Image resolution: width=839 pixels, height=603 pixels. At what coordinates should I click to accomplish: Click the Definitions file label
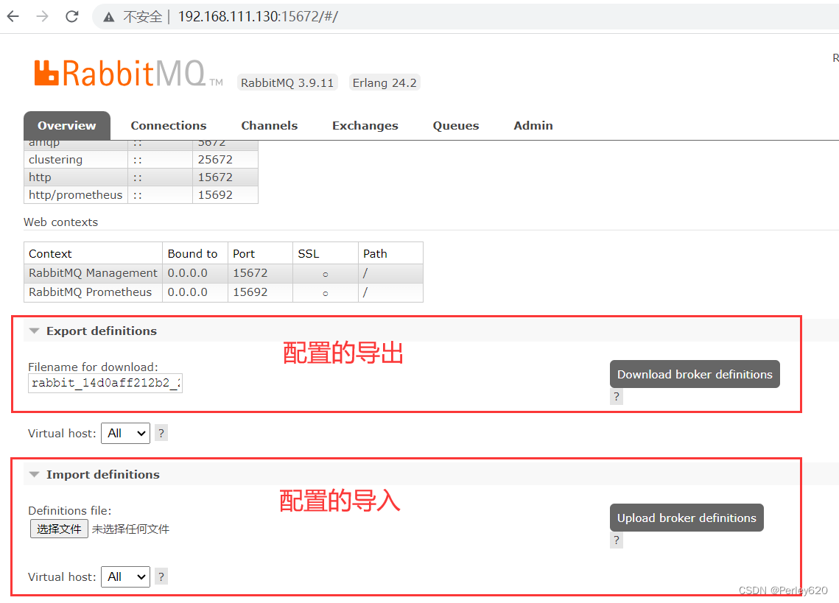click(69, 510)
